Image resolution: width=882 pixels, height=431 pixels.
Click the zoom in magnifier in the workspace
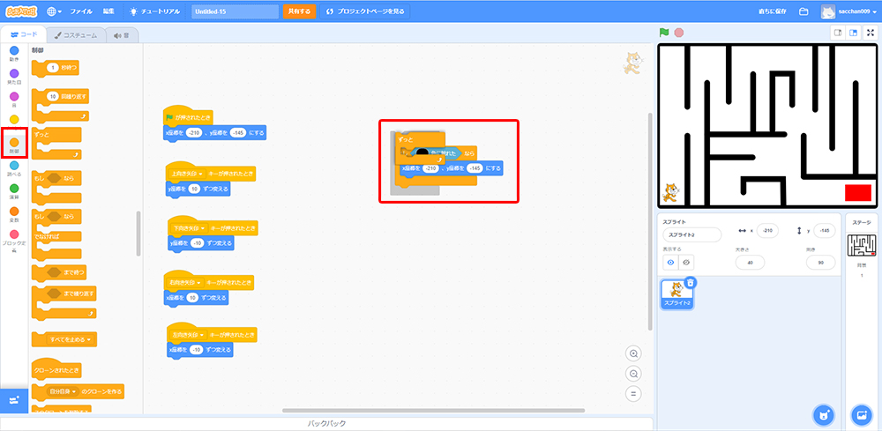pos(633,353)
